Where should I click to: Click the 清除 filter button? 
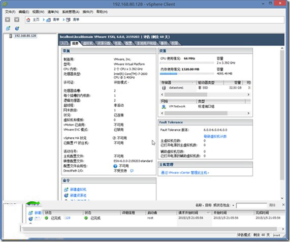coord(272,205)
